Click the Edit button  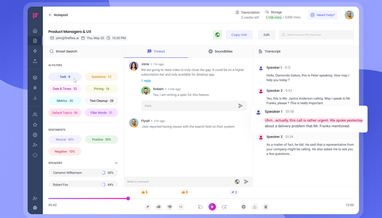click(x=267, y=35)
